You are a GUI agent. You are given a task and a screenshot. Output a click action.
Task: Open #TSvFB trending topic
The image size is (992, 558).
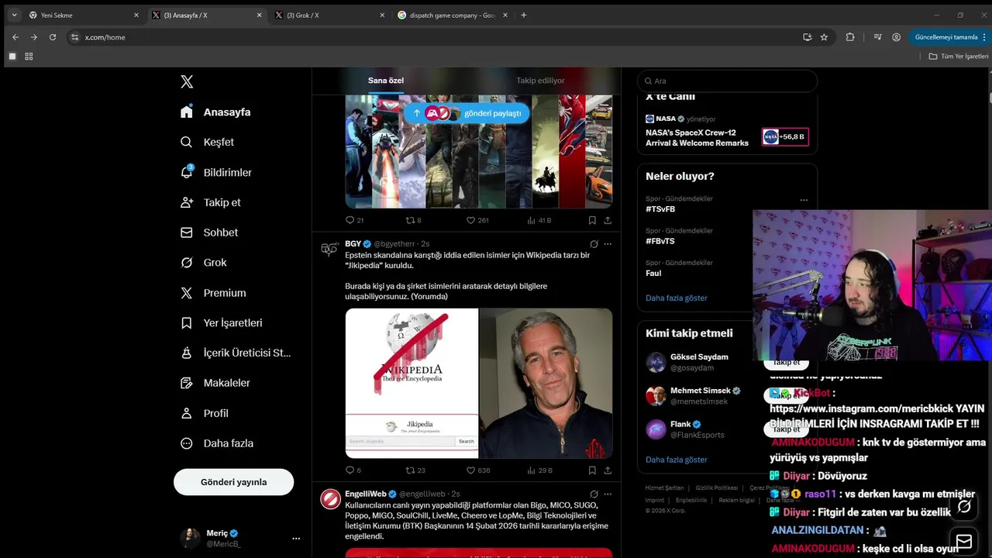(x=660, y=209)
